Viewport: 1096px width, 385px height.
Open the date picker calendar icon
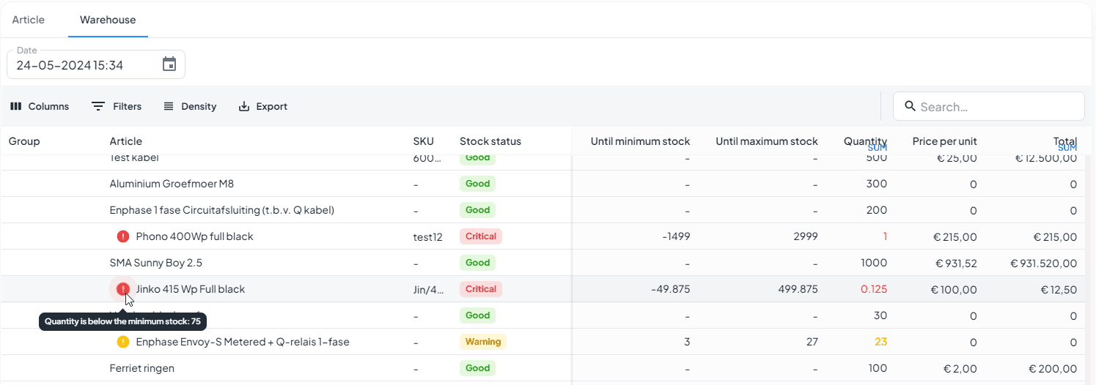(169, 64)
